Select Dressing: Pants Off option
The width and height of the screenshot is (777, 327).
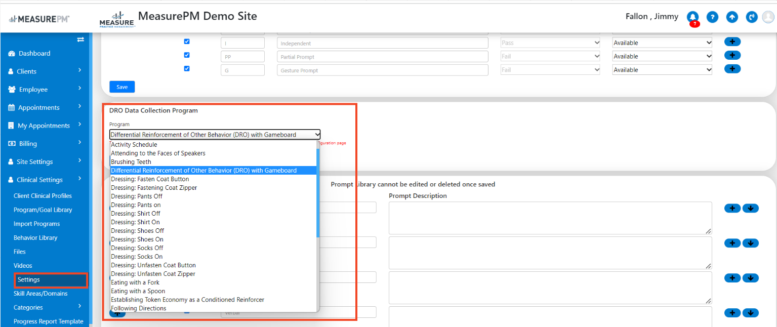click(213, 196)
